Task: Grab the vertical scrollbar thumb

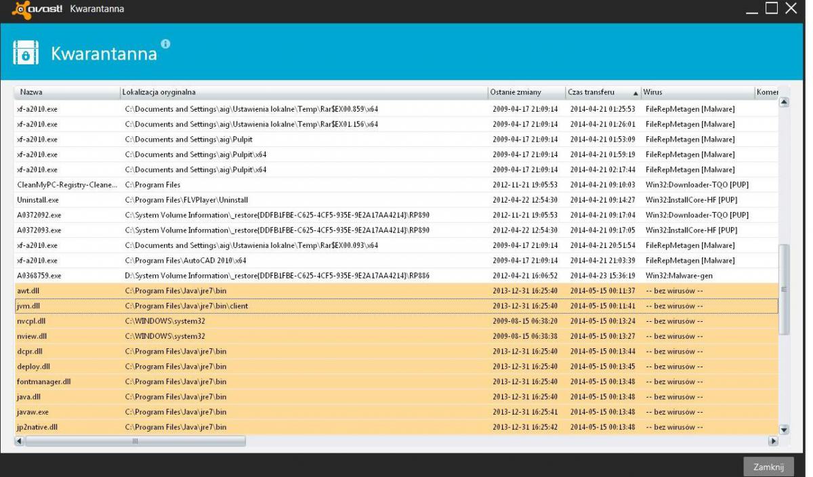Action: (x=785, y=290)
